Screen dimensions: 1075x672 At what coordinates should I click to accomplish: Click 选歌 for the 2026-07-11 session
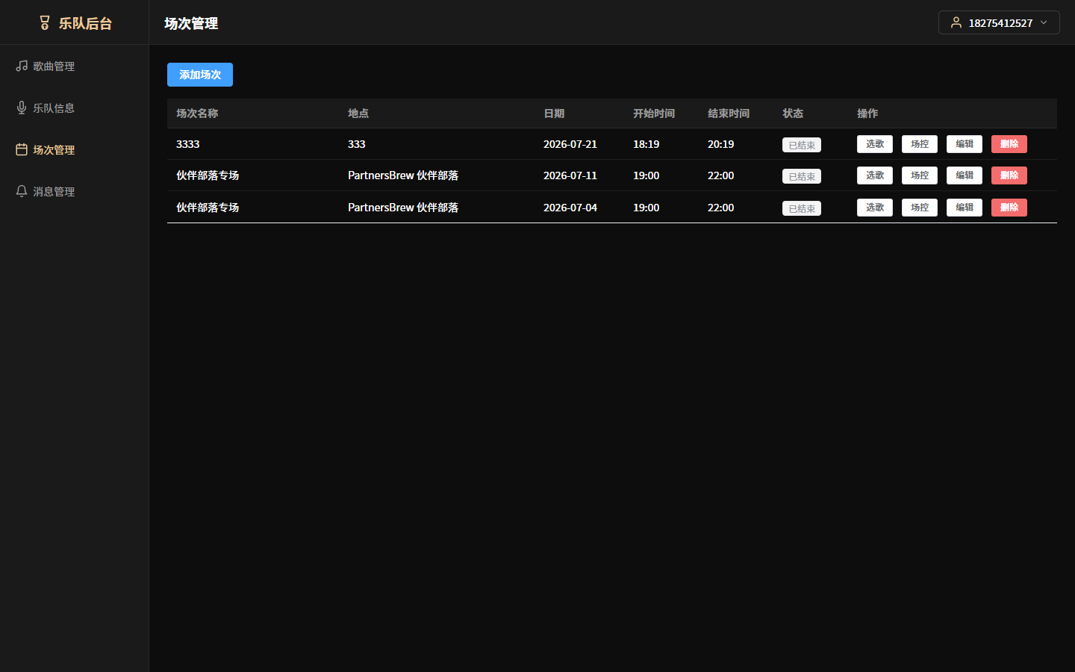pos(875,175)
